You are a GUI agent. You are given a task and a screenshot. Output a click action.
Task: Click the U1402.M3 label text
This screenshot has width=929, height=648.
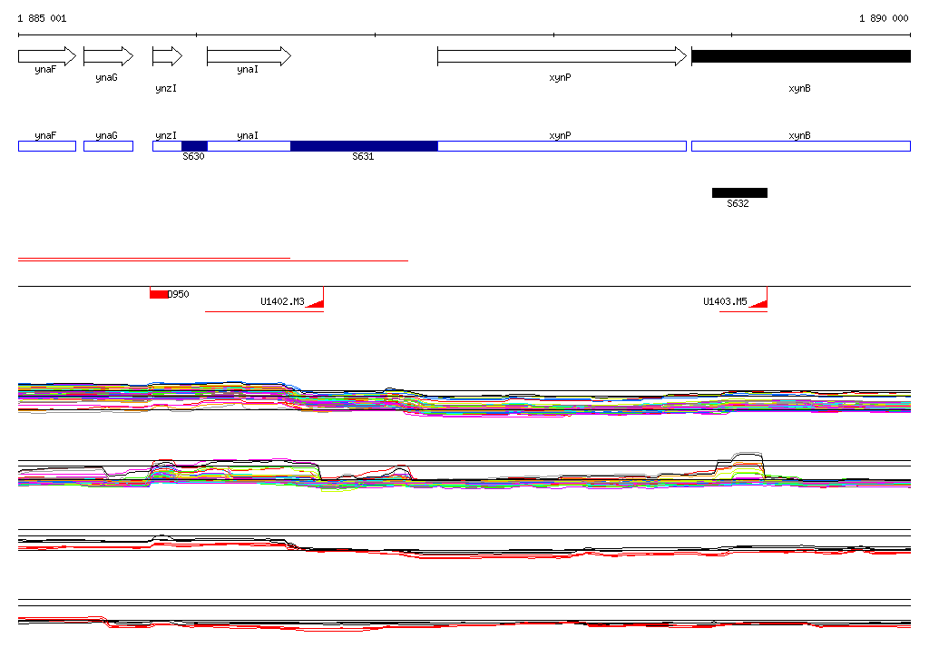[283, 302]
